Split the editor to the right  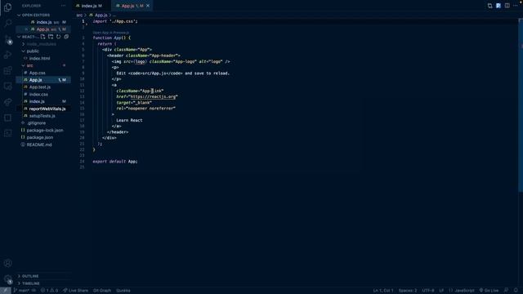(x=507, y=6)
